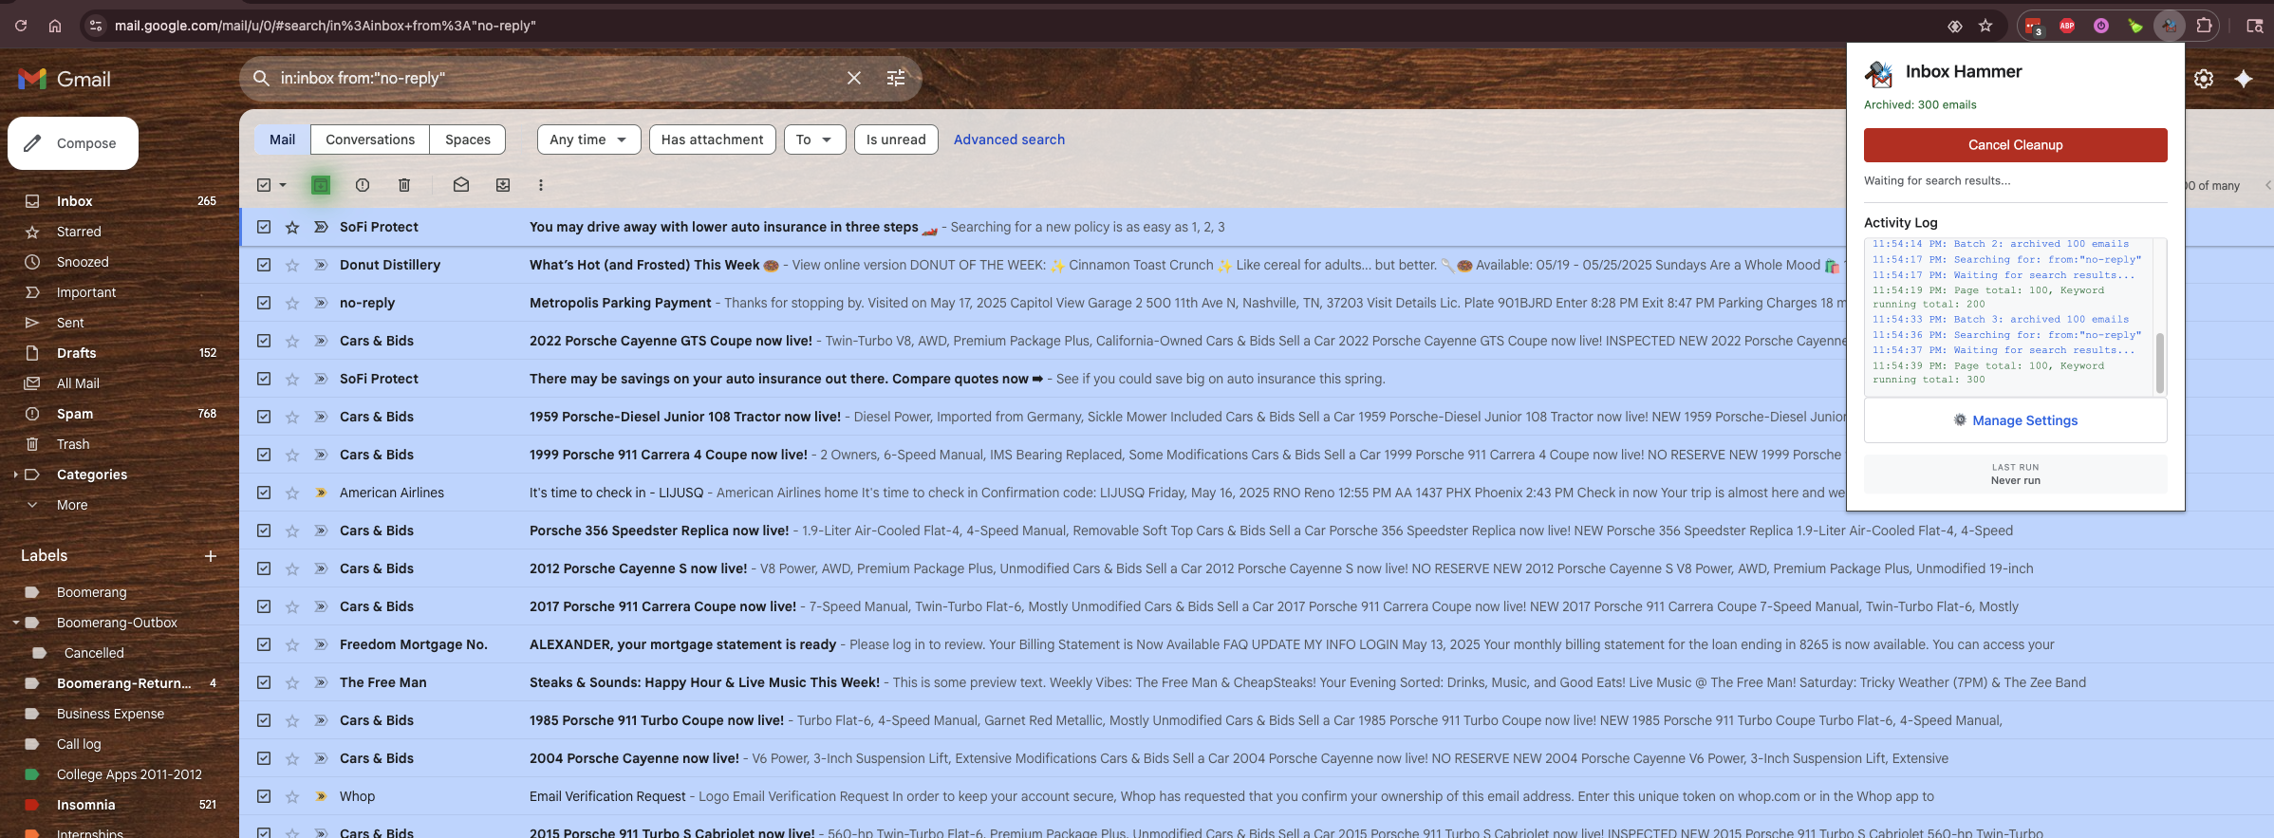Uncheck the SoFi Protect lower insurance email
The height and width of the screenshot is (838, 2274).
pos(264,227)
